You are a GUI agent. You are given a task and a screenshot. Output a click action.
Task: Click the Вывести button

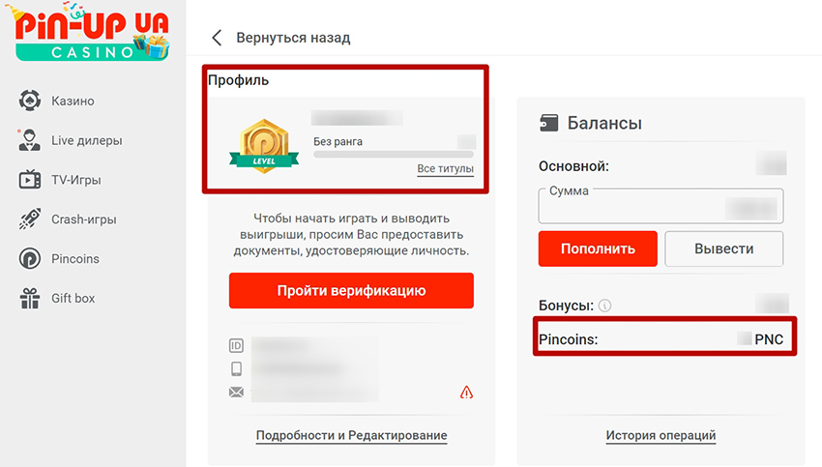point(724,248)
